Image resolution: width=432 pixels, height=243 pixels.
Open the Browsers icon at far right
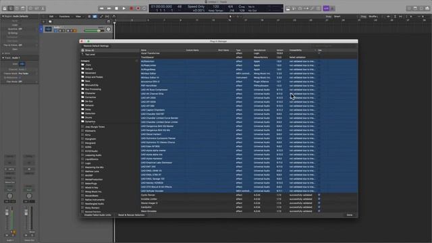(427, 9)
